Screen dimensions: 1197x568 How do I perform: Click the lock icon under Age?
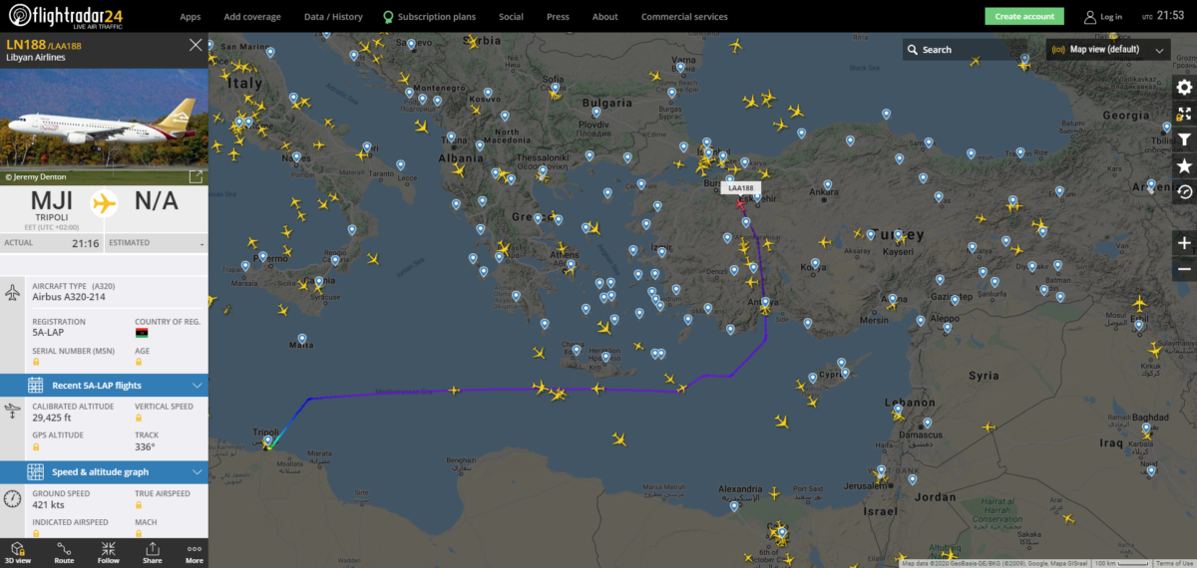[139, 363]
